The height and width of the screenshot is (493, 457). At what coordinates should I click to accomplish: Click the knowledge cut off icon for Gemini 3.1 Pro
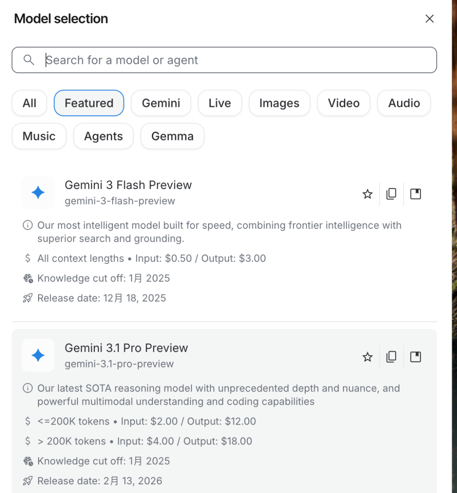[28, 461]
